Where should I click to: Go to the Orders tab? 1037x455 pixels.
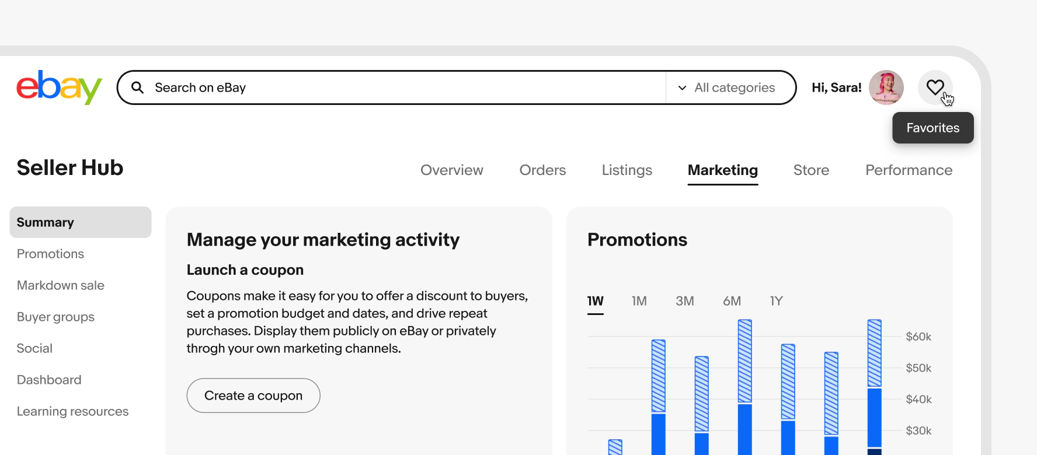coord(543,170)
